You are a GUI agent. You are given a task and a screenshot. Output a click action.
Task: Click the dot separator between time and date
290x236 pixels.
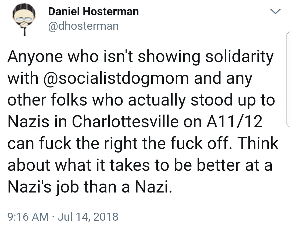53,217
